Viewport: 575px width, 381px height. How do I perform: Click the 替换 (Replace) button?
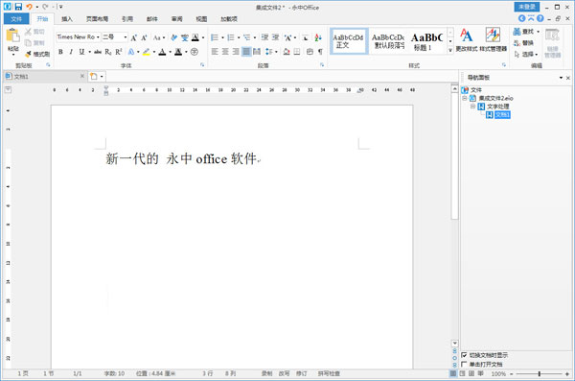click(523, 43)
